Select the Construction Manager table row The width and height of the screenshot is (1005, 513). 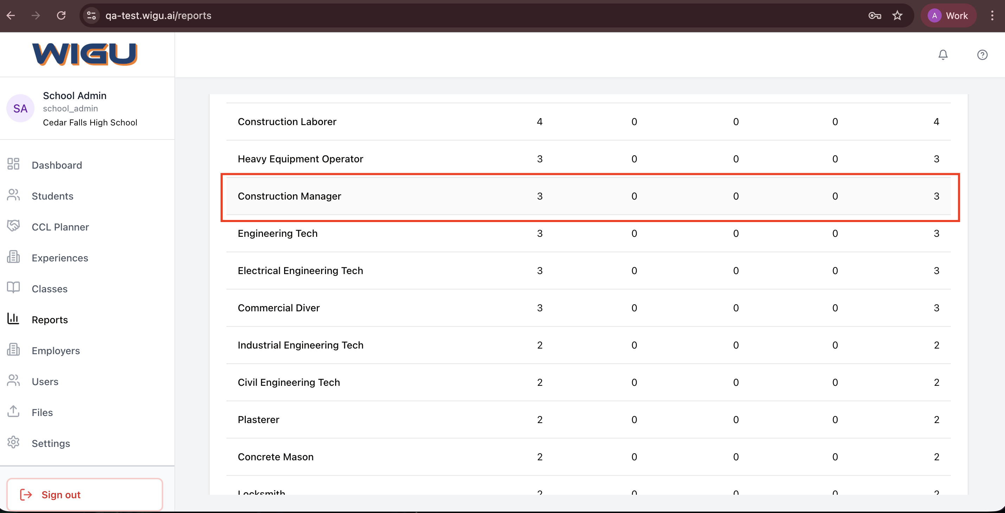[x=588, y=196]
